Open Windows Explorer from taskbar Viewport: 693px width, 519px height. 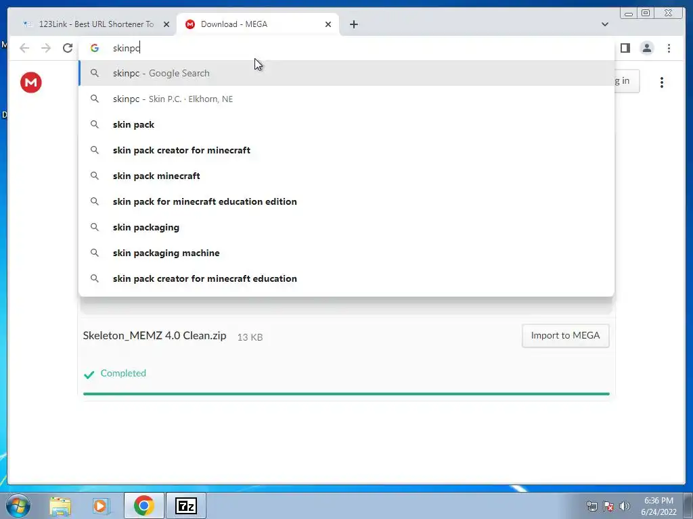pyautogui.click(x=60, y=506)
